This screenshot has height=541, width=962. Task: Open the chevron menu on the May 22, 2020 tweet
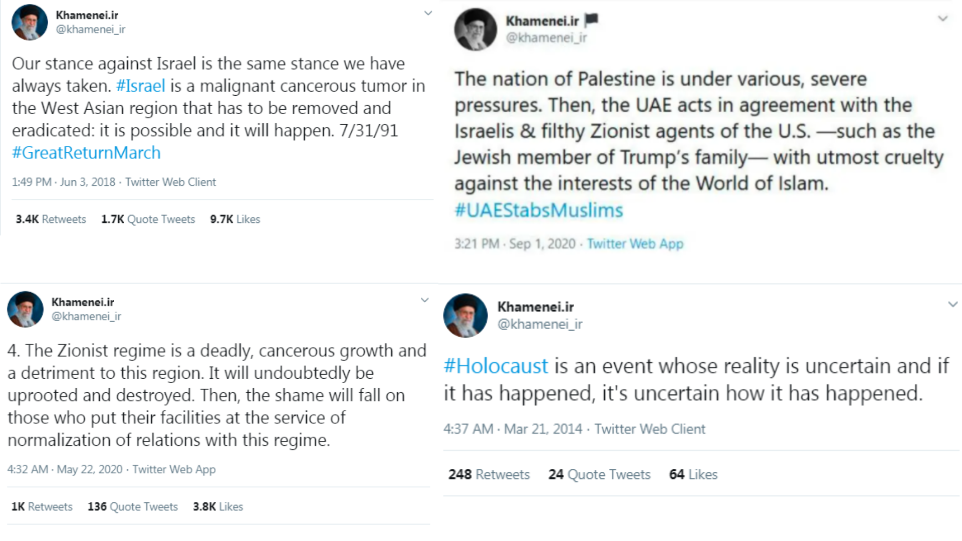pos(424,301)
